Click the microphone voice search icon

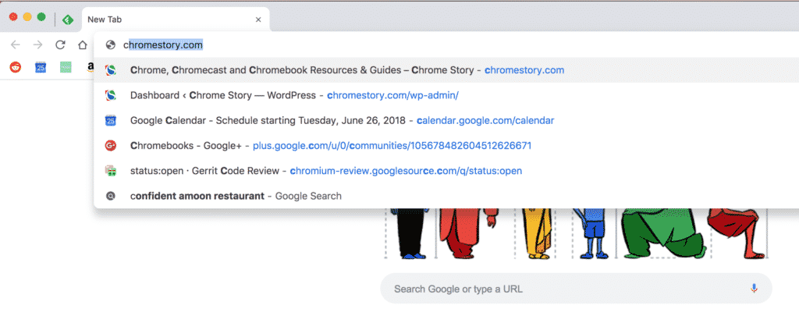(754, 289)
